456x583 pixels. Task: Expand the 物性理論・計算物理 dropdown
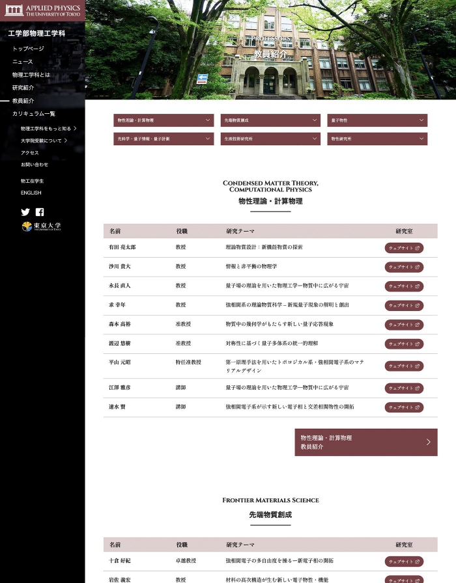tap(164, 120)
